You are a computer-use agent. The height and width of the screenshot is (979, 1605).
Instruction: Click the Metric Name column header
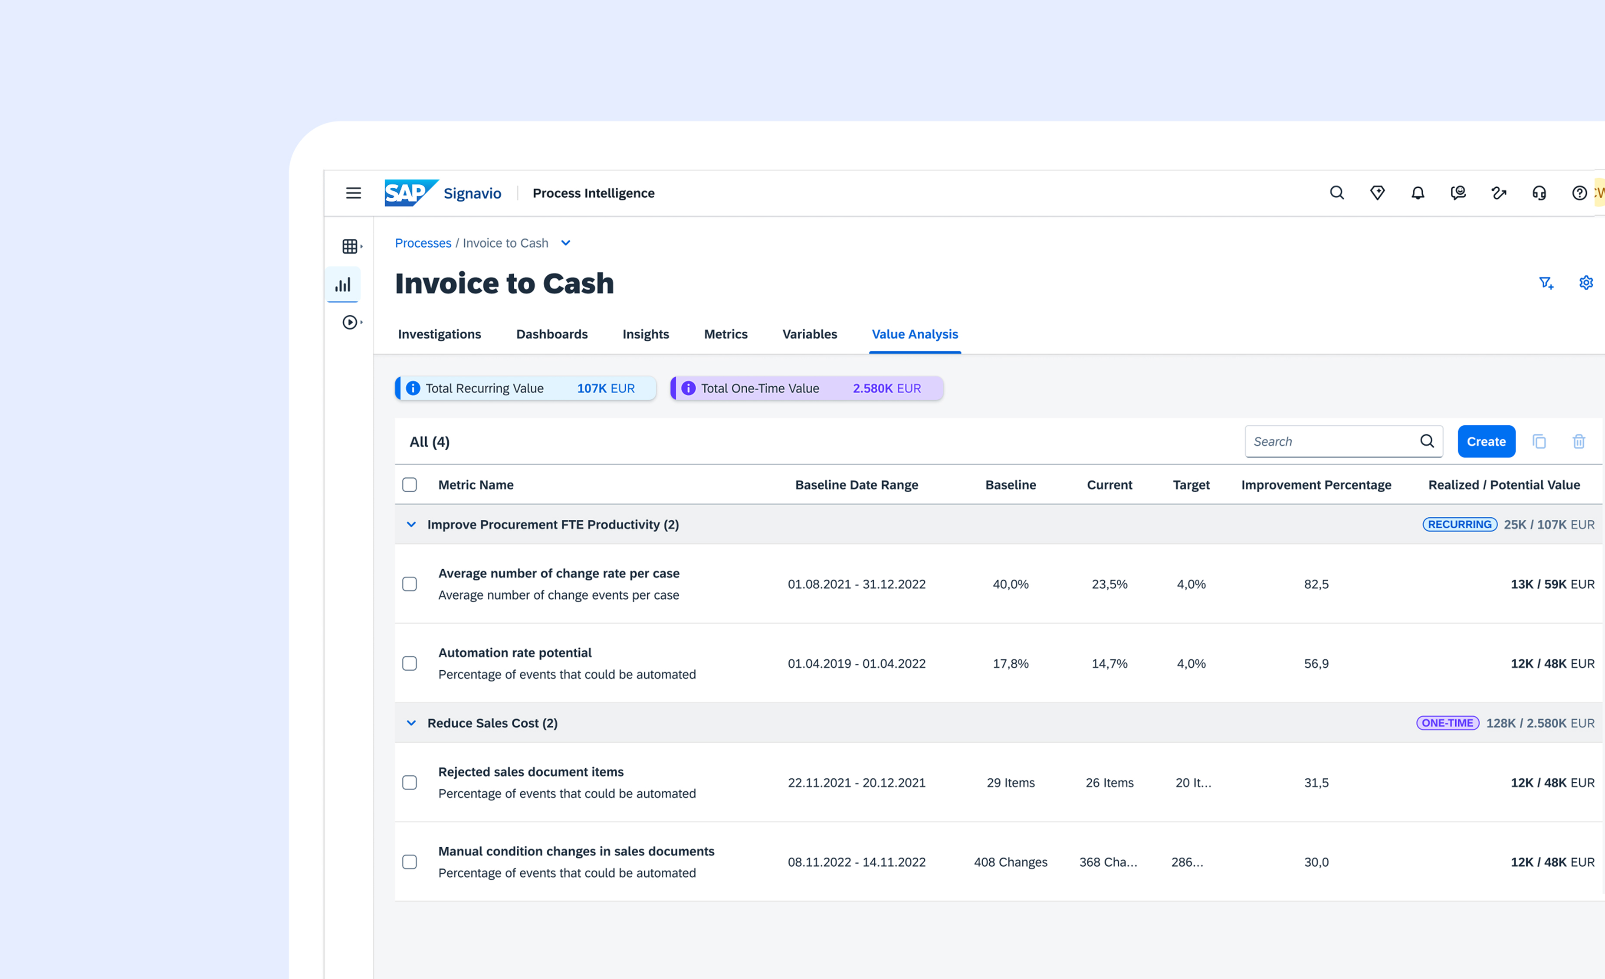(476, 485)
